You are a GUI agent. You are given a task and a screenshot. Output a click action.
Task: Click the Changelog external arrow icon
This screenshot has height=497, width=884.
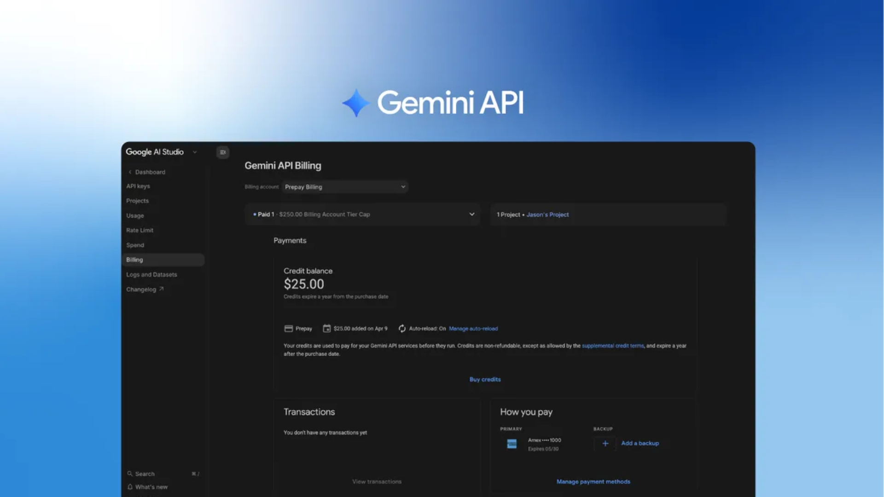[161, 289]
